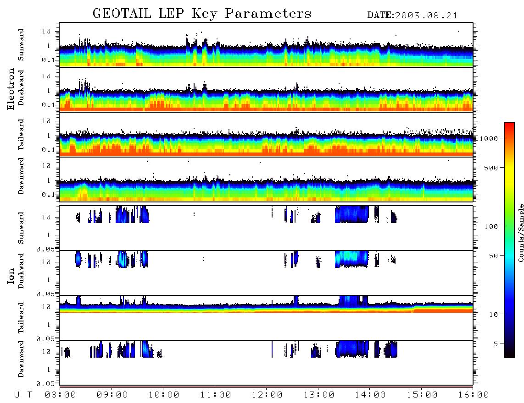524x403 pixels.
Task: Click the colorbar 5 tick label
Action: 496,343
